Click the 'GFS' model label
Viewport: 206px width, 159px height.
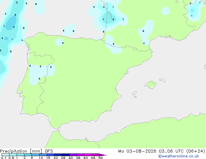[x=49, y=151]
